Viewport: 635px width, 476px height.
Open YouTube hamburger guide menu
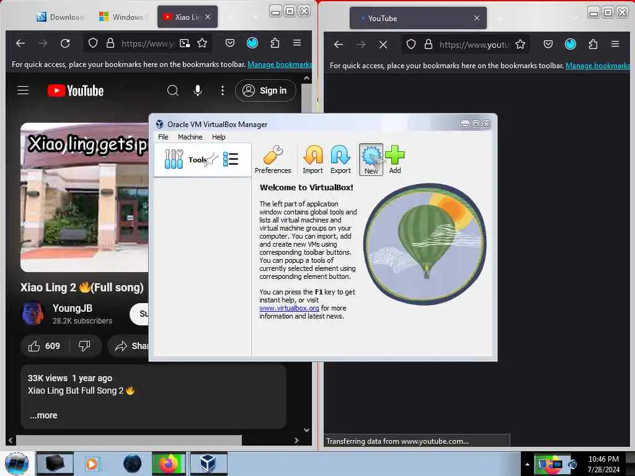(x=23, y=90)
